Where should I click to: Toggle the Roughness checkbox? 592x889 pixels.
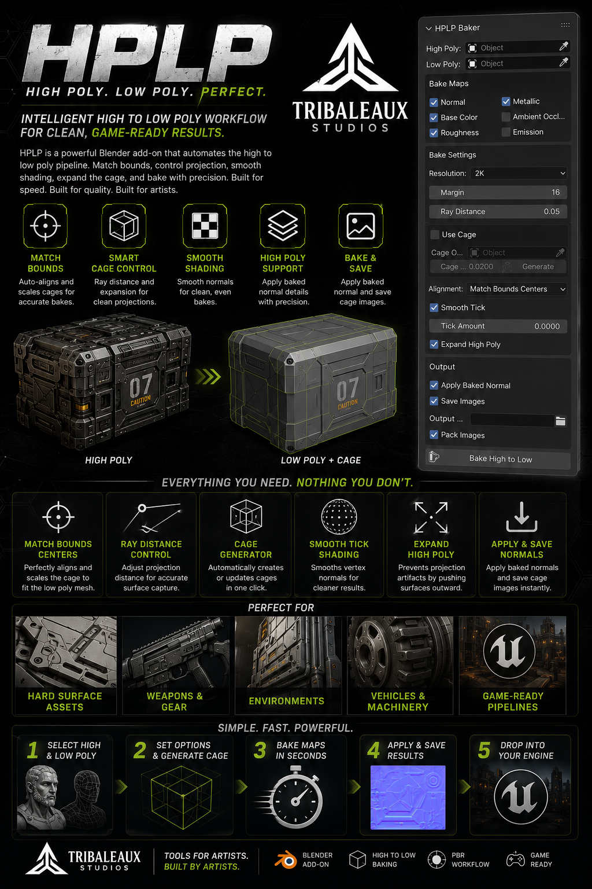(x=434, y=133)
